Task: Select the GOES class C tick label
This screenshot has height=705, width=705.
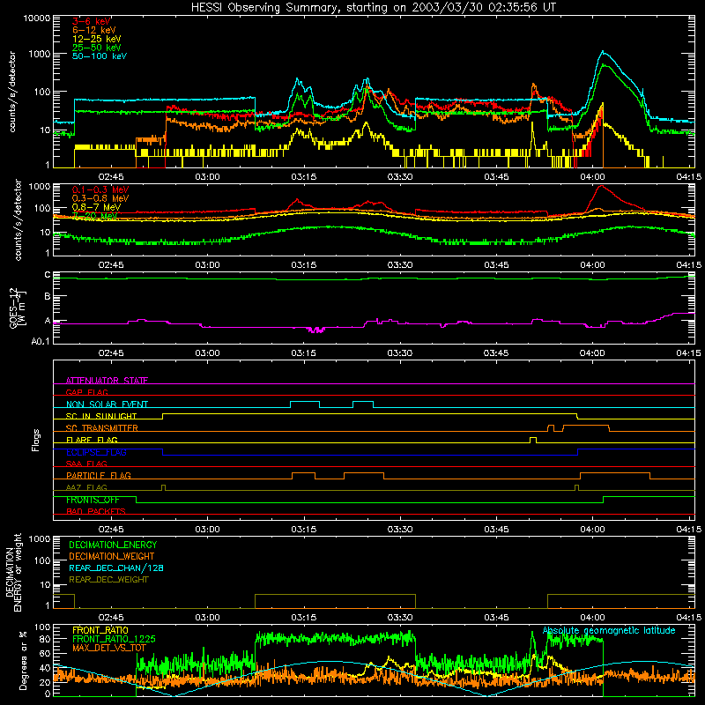Action: (48, 275)
